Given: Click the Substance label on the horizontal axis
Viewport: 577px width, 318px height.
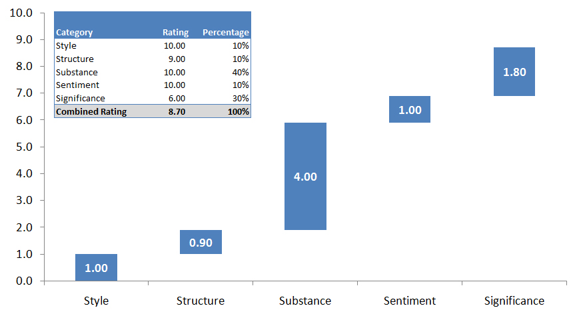Looking at the screenshot, I should 305,301.
